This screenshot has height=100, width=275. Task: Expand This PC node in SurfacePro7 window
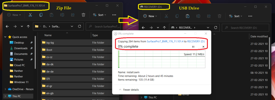[x=5, y=96]
